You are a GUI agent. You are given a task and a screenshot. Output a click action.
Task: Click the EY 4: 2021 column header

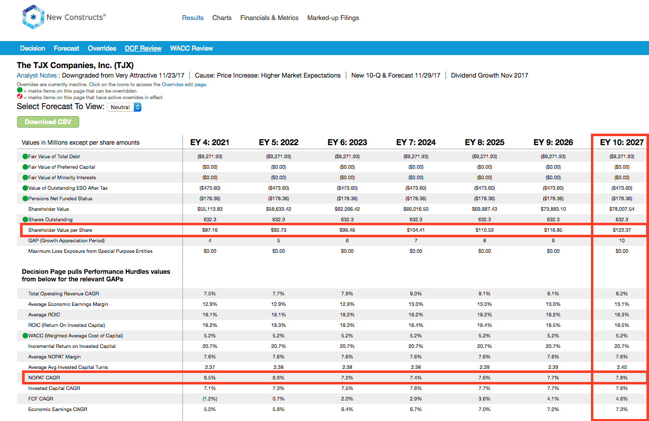(210, 143)
